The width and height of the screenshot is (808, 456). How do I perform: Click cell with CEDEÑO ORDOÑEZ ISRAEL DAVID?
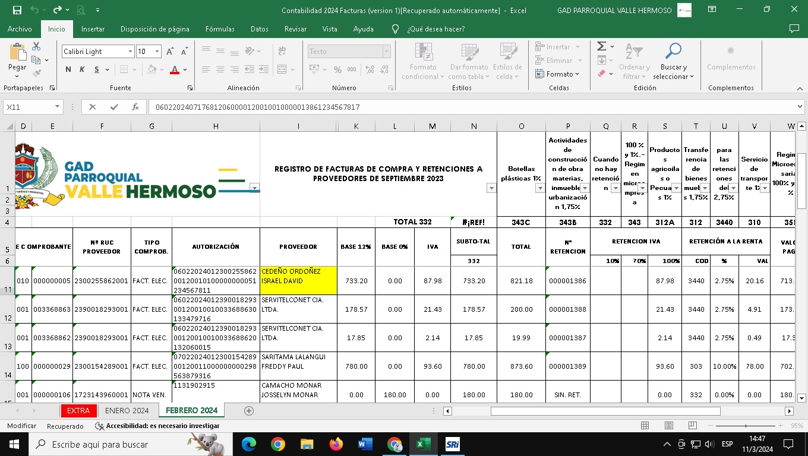point(298,280)
